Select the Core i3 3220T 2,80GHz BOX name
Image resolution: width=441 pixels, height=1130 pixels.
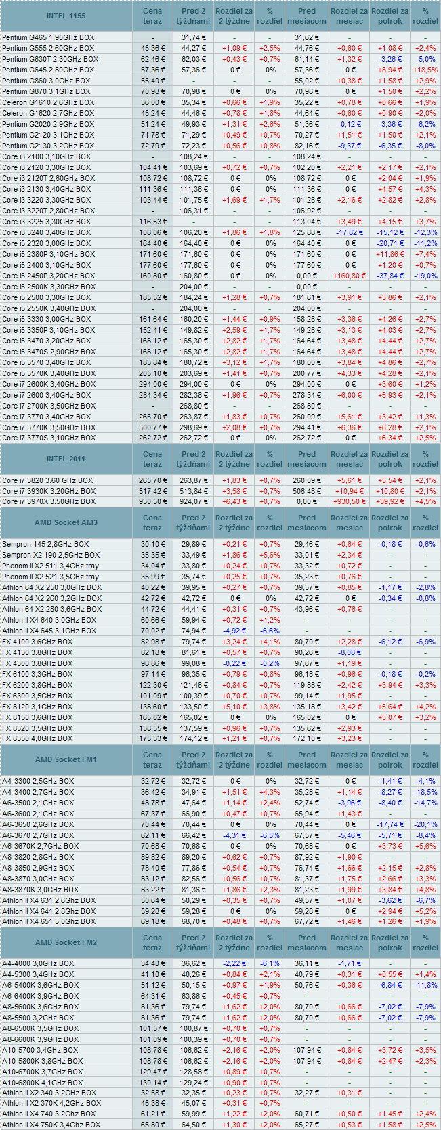point(48,211)
